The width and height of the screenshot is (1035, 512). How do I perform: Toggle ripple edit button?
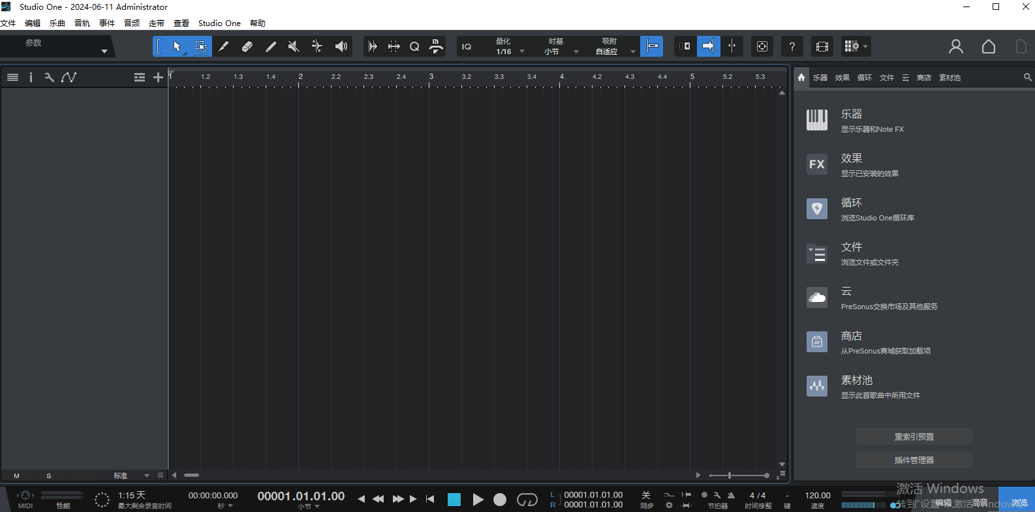[x=684, y=46]
